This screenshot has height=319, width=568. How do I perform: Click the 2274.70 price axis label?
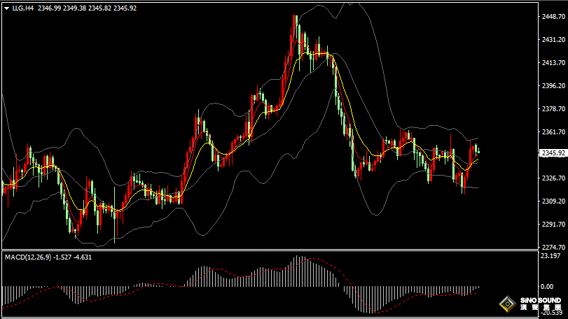pos(553,247)
